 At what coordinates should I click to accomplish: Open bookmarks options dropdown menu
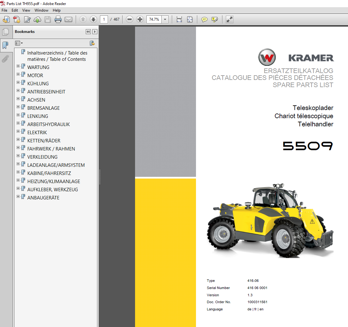[x=19, y=43]
